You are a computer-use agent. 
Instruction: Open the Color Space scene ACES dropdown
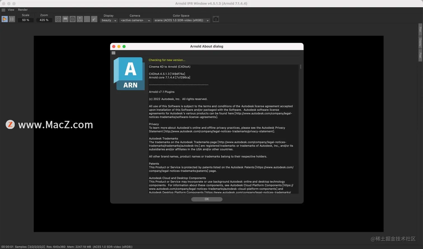click(182, 20)
